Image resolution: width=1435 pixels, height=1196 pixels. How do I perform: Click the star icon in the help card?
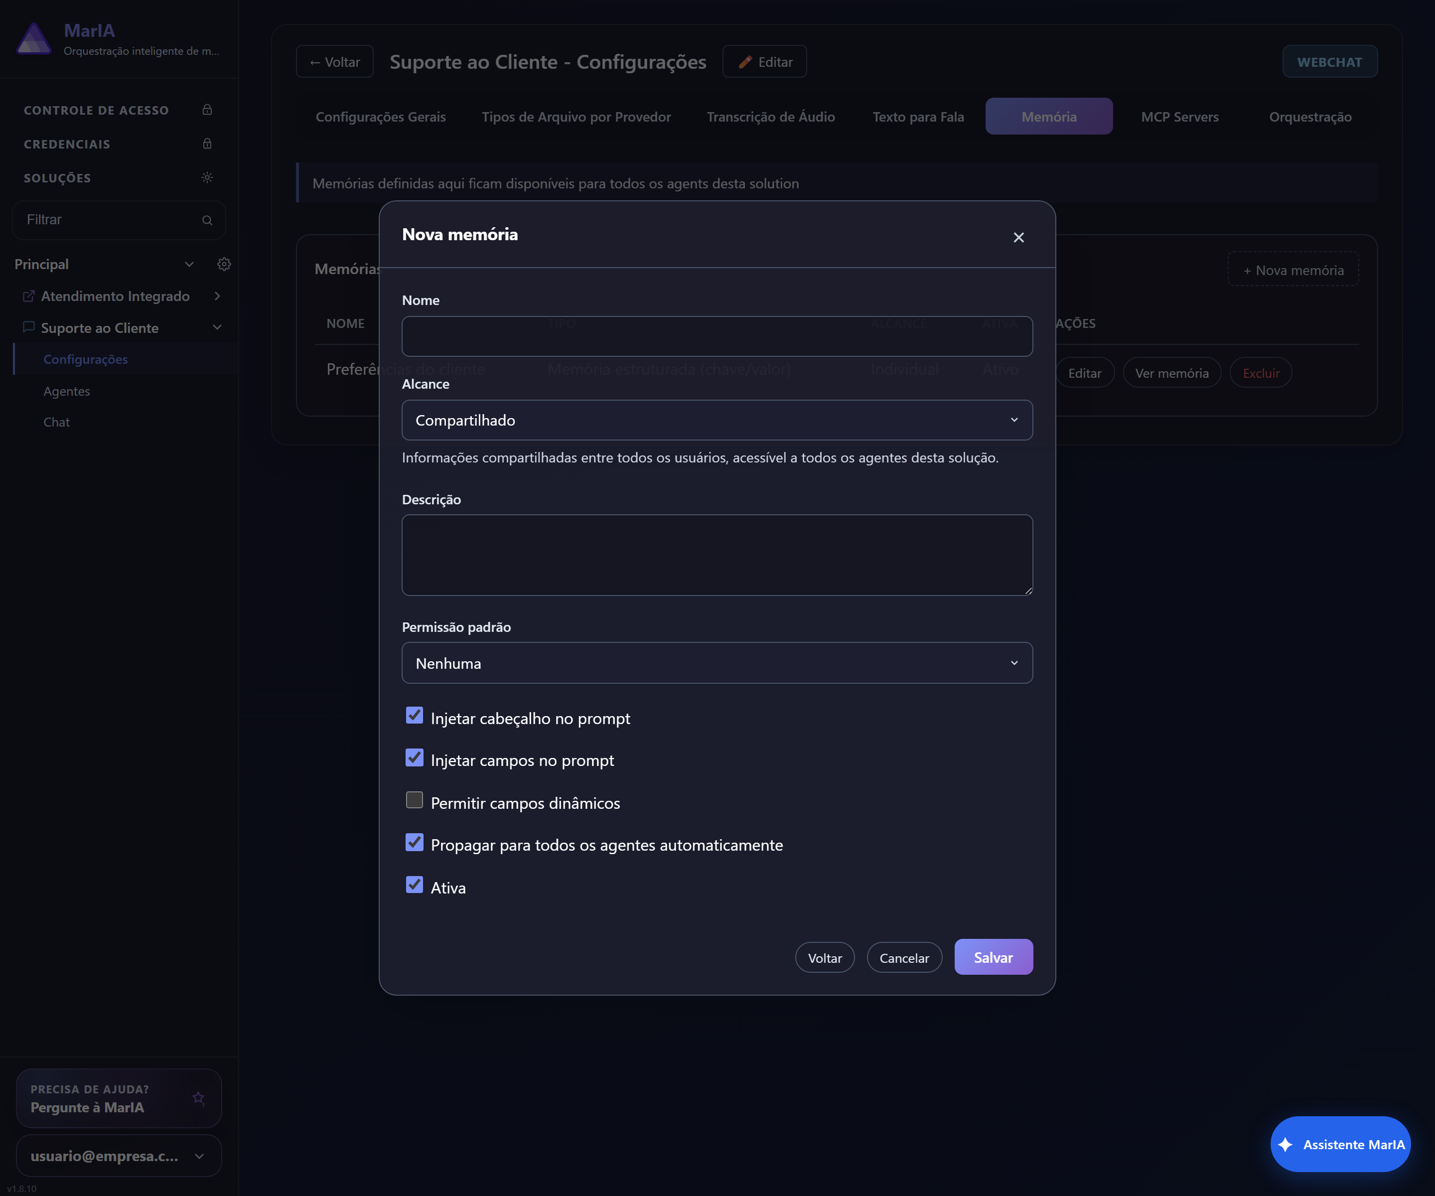[x=198, y=1098]
